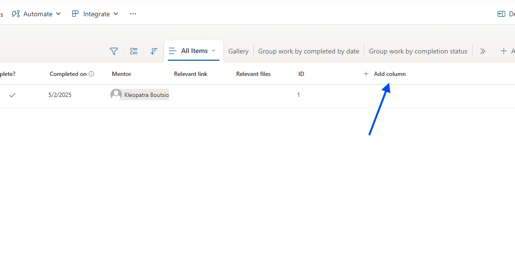Screen dimensions: 515x277
Task: Click the info icon beside Completed on
Action: pos(91,74)
